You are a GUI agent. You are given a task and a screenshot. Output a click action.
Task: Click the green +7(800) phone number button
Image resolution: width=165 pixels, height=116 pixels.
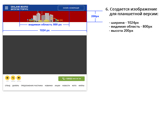coord(71,79)
